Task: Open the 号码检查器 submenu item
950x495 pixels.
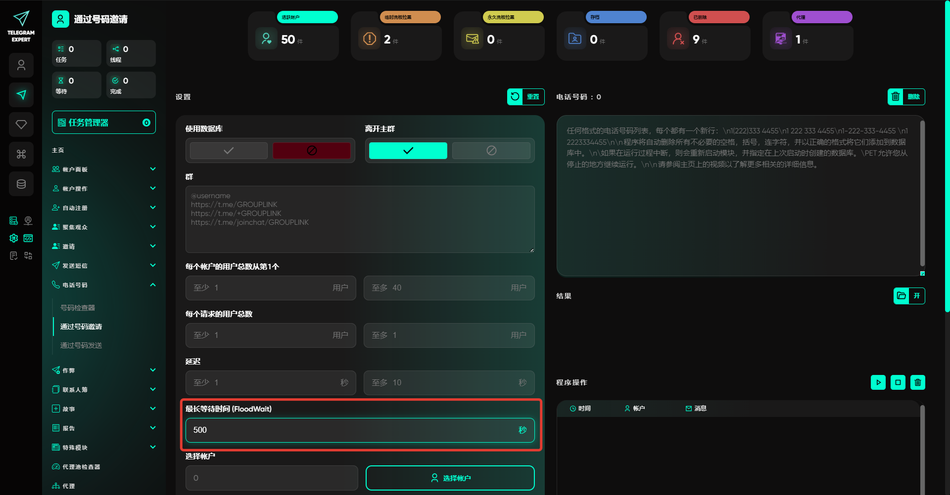Action: point(78,308)
